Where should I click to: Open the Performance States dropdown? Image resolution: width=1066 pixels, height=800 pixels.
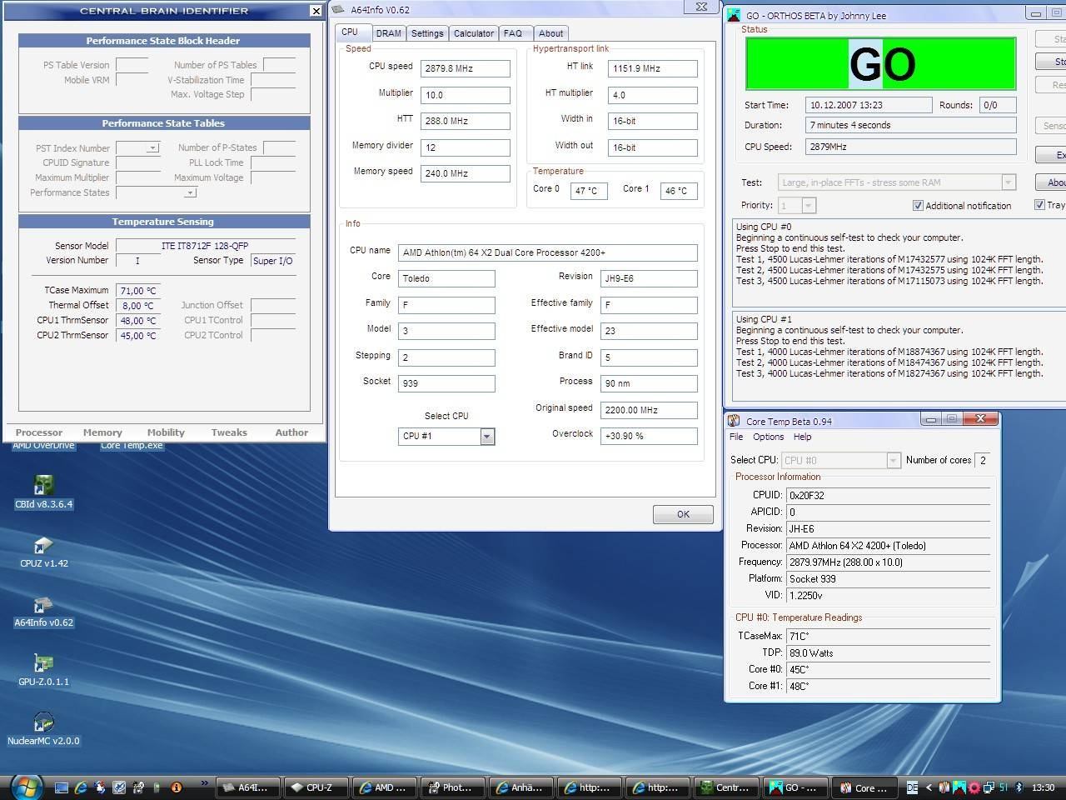coord(191,192)
